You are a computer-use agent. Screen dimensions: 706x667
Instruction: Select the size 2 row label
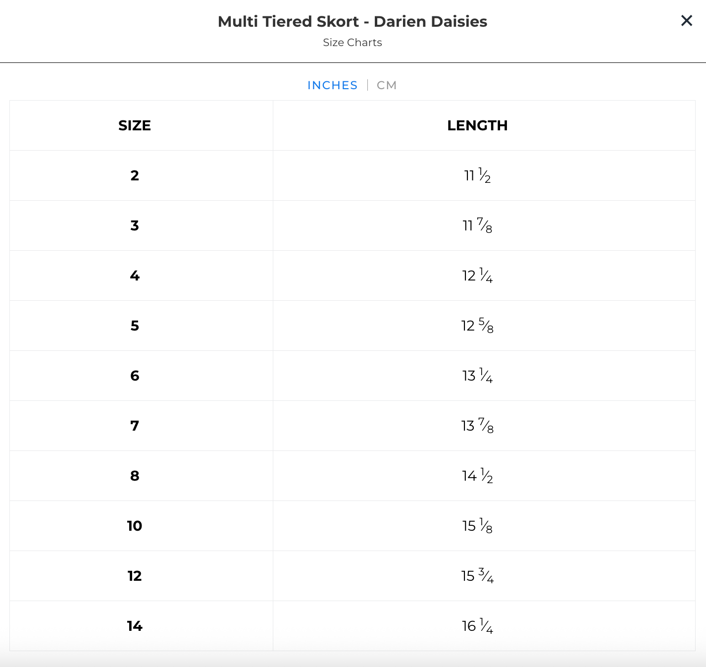[135, 175]
